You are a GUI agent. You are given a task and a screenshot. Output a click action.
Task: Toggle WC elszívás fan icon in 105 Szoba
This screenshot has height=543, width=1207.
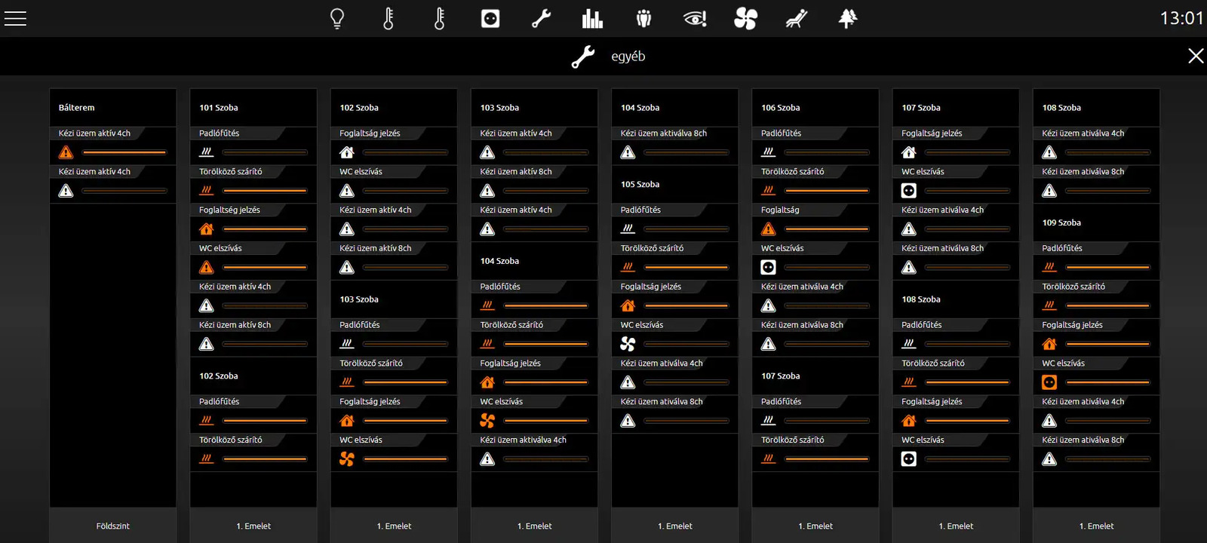628,344
